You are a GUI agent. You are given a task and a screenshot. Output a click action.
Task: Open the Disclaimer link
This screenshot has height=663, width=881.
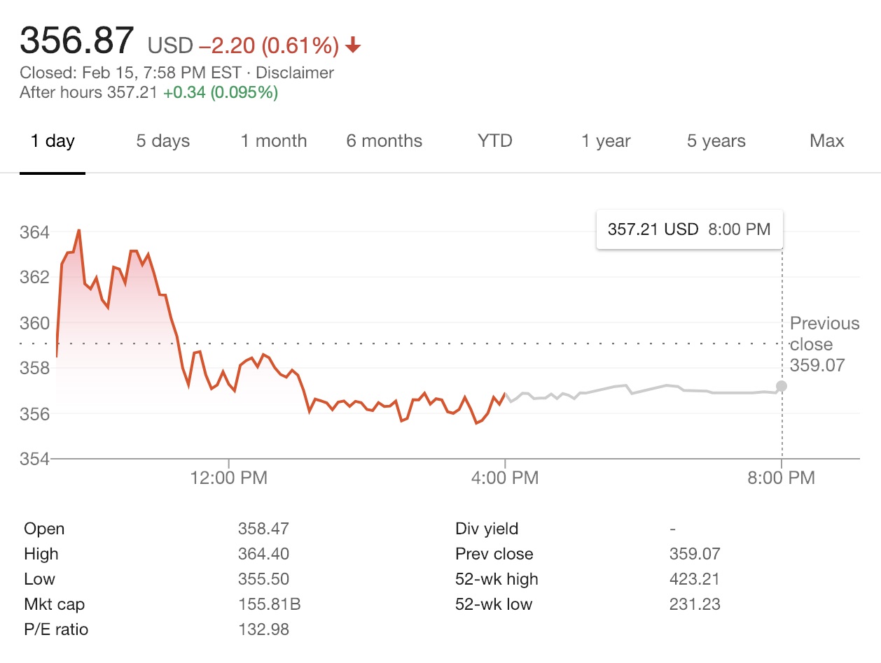coord(295,73)
